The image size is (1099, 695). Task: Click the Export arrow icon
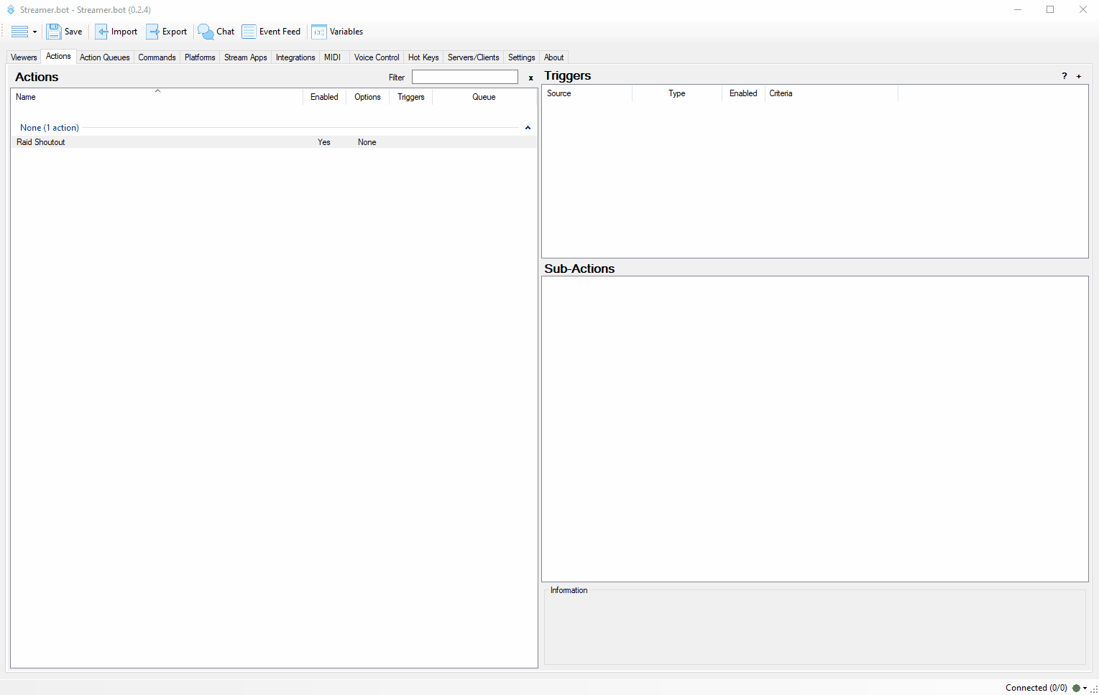coord(152,32)
